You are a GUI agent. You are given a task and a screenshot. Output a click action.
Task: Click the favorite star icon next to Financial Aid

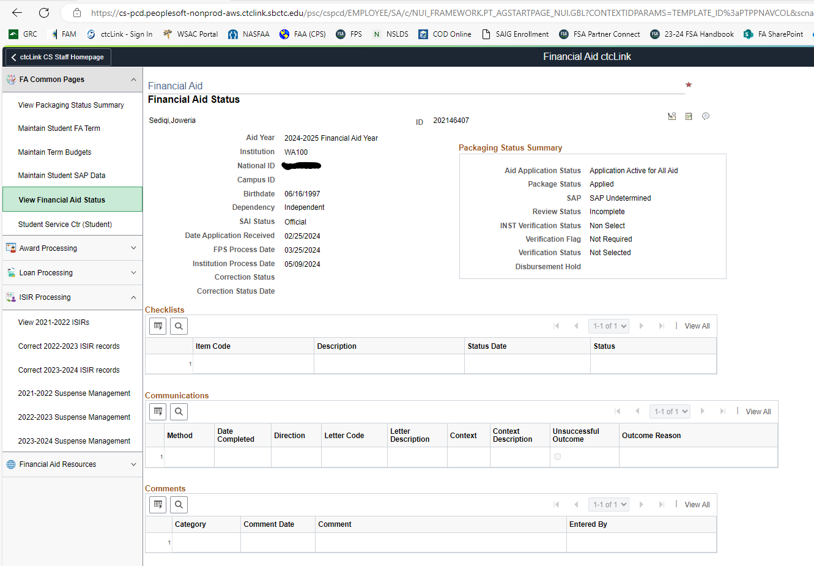tap(689, 84)
